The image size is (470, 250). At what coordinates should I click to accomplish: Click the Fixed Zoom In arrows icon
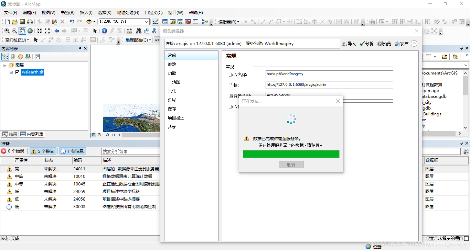tap(40, 31)
